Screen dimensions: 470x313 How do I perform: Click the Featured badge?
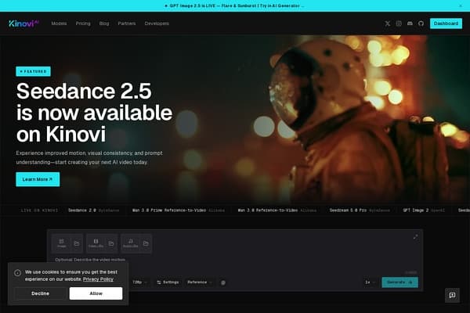click(x=33, y=71)
